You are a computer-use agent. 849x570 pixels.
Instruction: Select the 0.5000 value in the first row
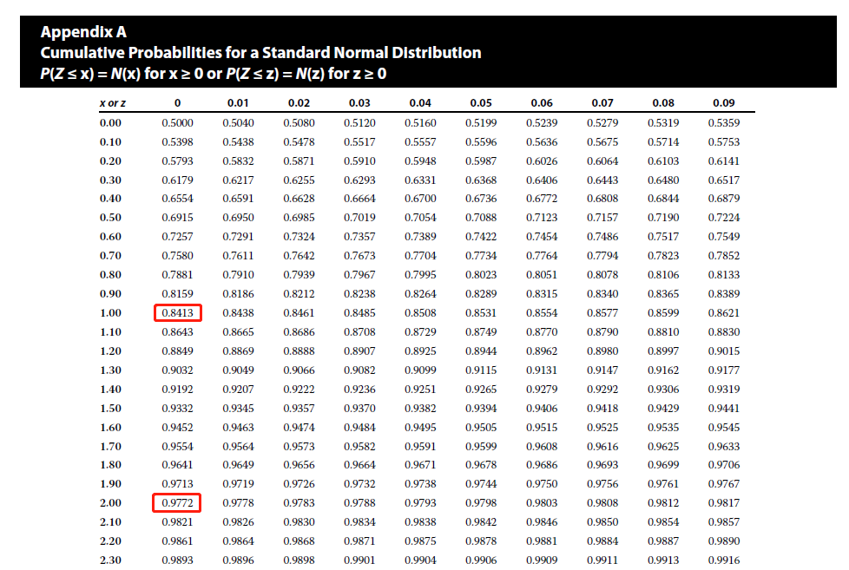(178, 123)
